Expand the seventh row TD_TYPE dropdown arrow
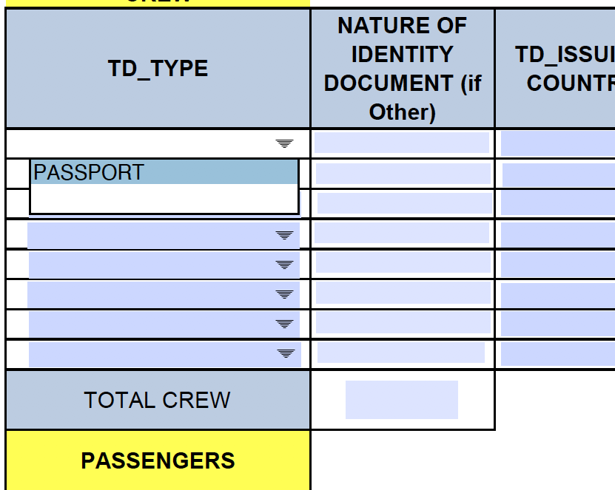 tap(285, 324)
